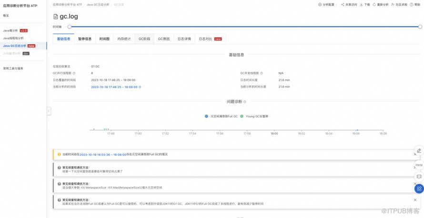
Task: Open the 分析配置 settings icon
Action: (x=320, y=5)
